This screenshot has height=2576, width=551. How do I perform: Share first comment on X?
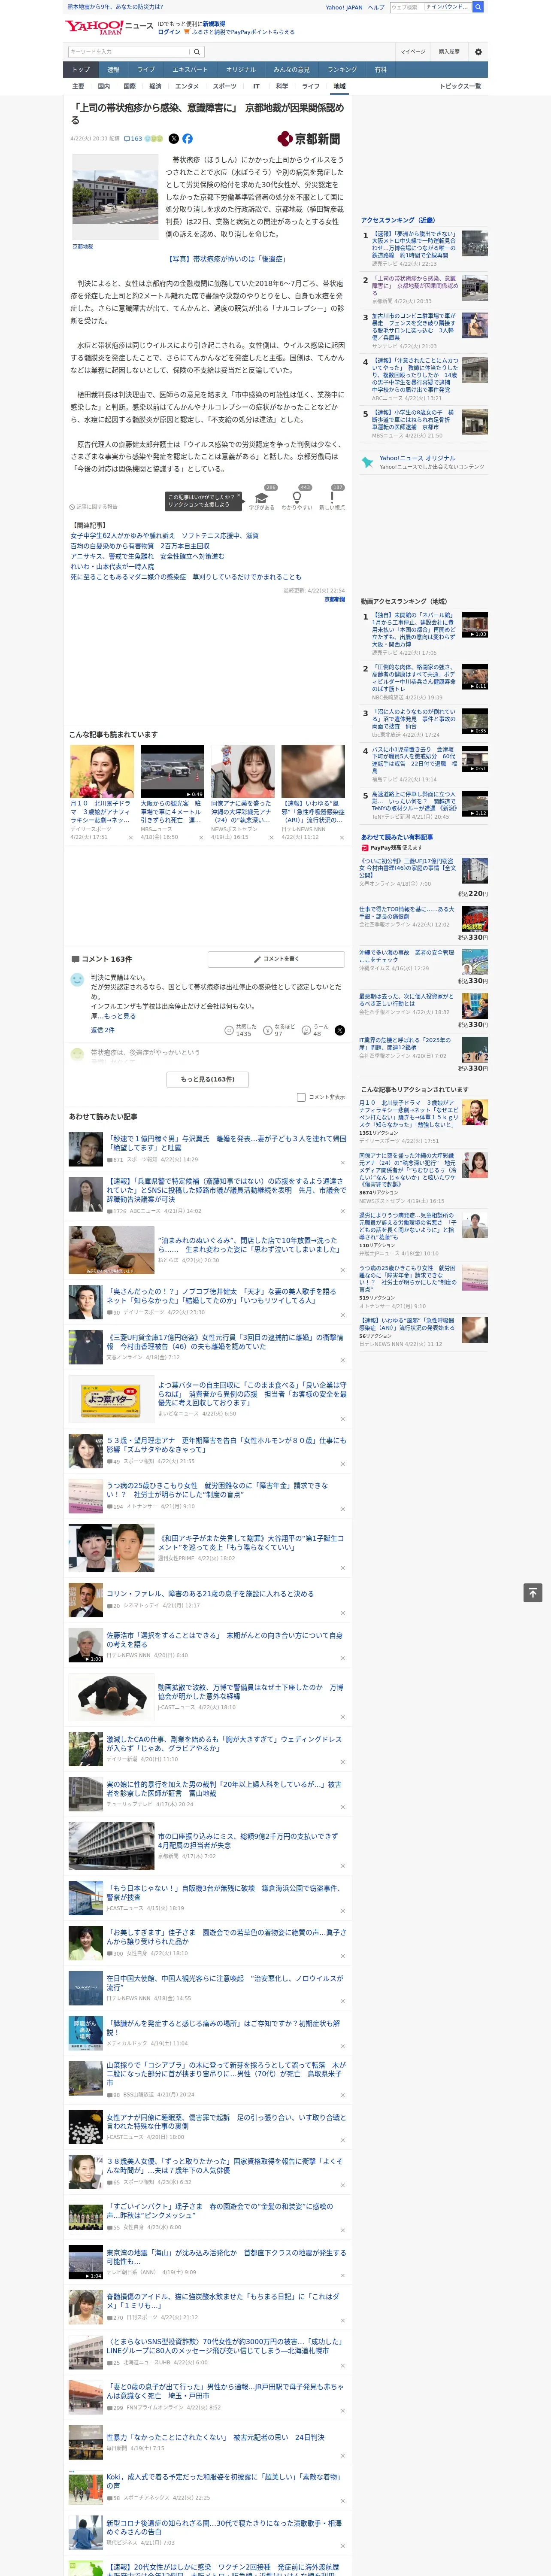(x=340, y=1030)
